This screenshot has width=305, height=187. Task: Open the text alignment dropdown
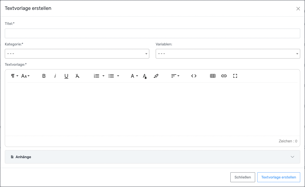[175, 76]
